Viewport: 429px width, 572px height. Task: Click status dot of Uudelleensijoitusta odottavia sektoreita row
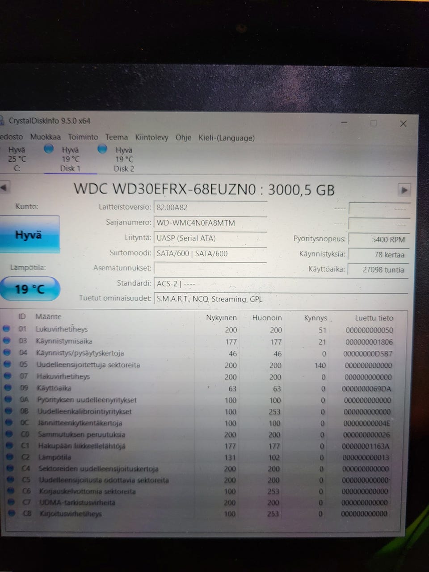click(x=10, y=479)
